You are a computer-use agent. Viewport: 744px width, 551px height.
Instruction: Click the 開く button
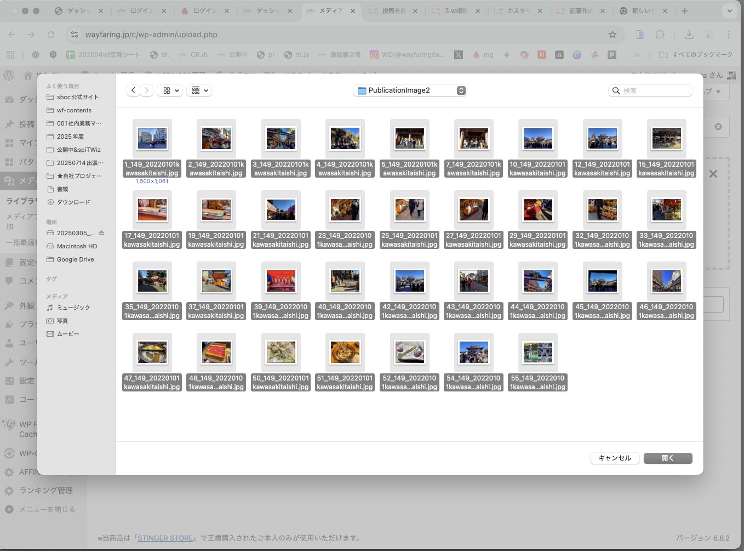(667, 458)
